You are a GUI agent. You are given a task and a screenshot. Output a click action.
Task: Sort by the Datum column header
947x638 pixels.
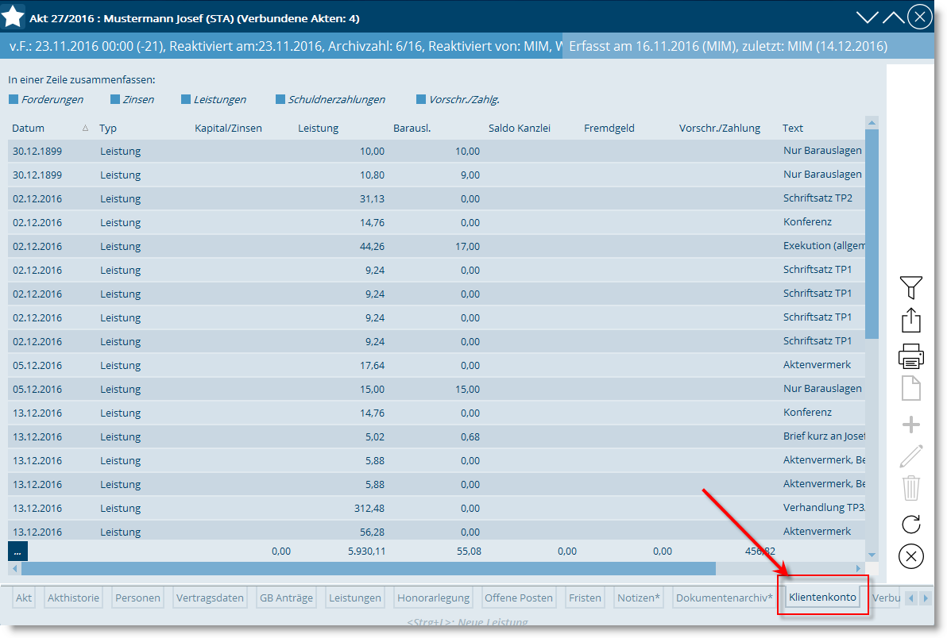point(29,129)
